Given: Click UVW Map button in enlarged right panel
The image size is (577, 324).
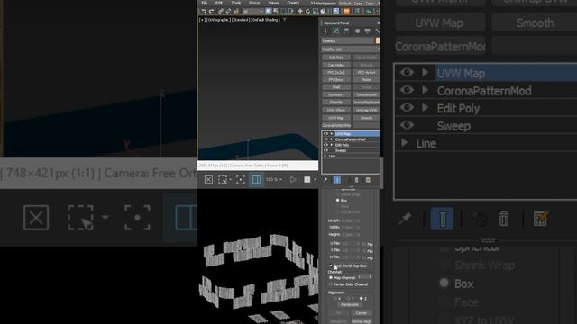Looking at the screenshot, I should coord(440,22).
